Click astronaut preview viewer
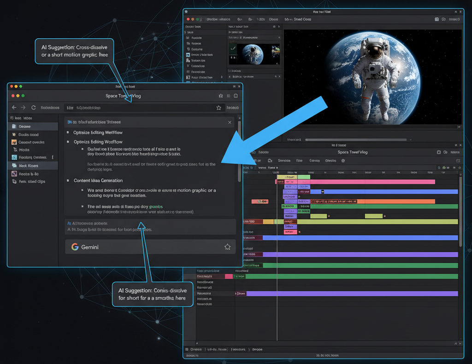 (x=372, y=77)
